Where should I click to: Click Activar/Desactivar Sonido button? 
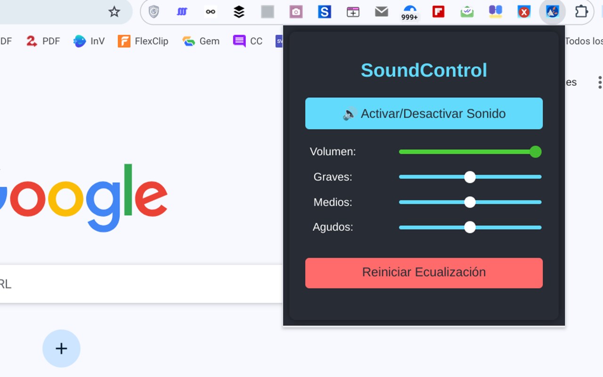424,114
